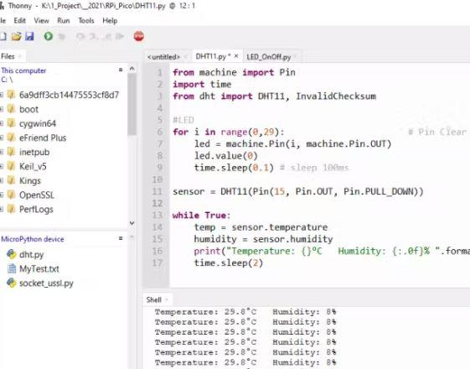Expand the cygwin64 folder tree node
This screenshot has width=470, height=369.
point(2,123)
